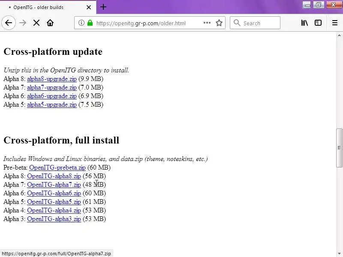Image resolution: width=343 pixels, height=257 pixels.
Task: Click 'Unzip this in the OpenITG directory' text
Action: coord(66,70)
